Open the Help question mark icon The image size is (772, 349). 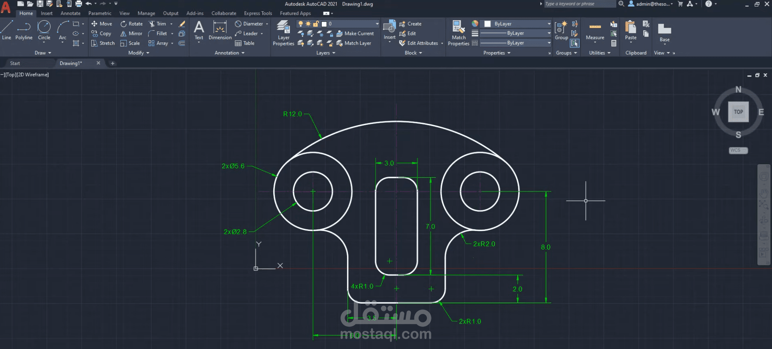[709, 4]
